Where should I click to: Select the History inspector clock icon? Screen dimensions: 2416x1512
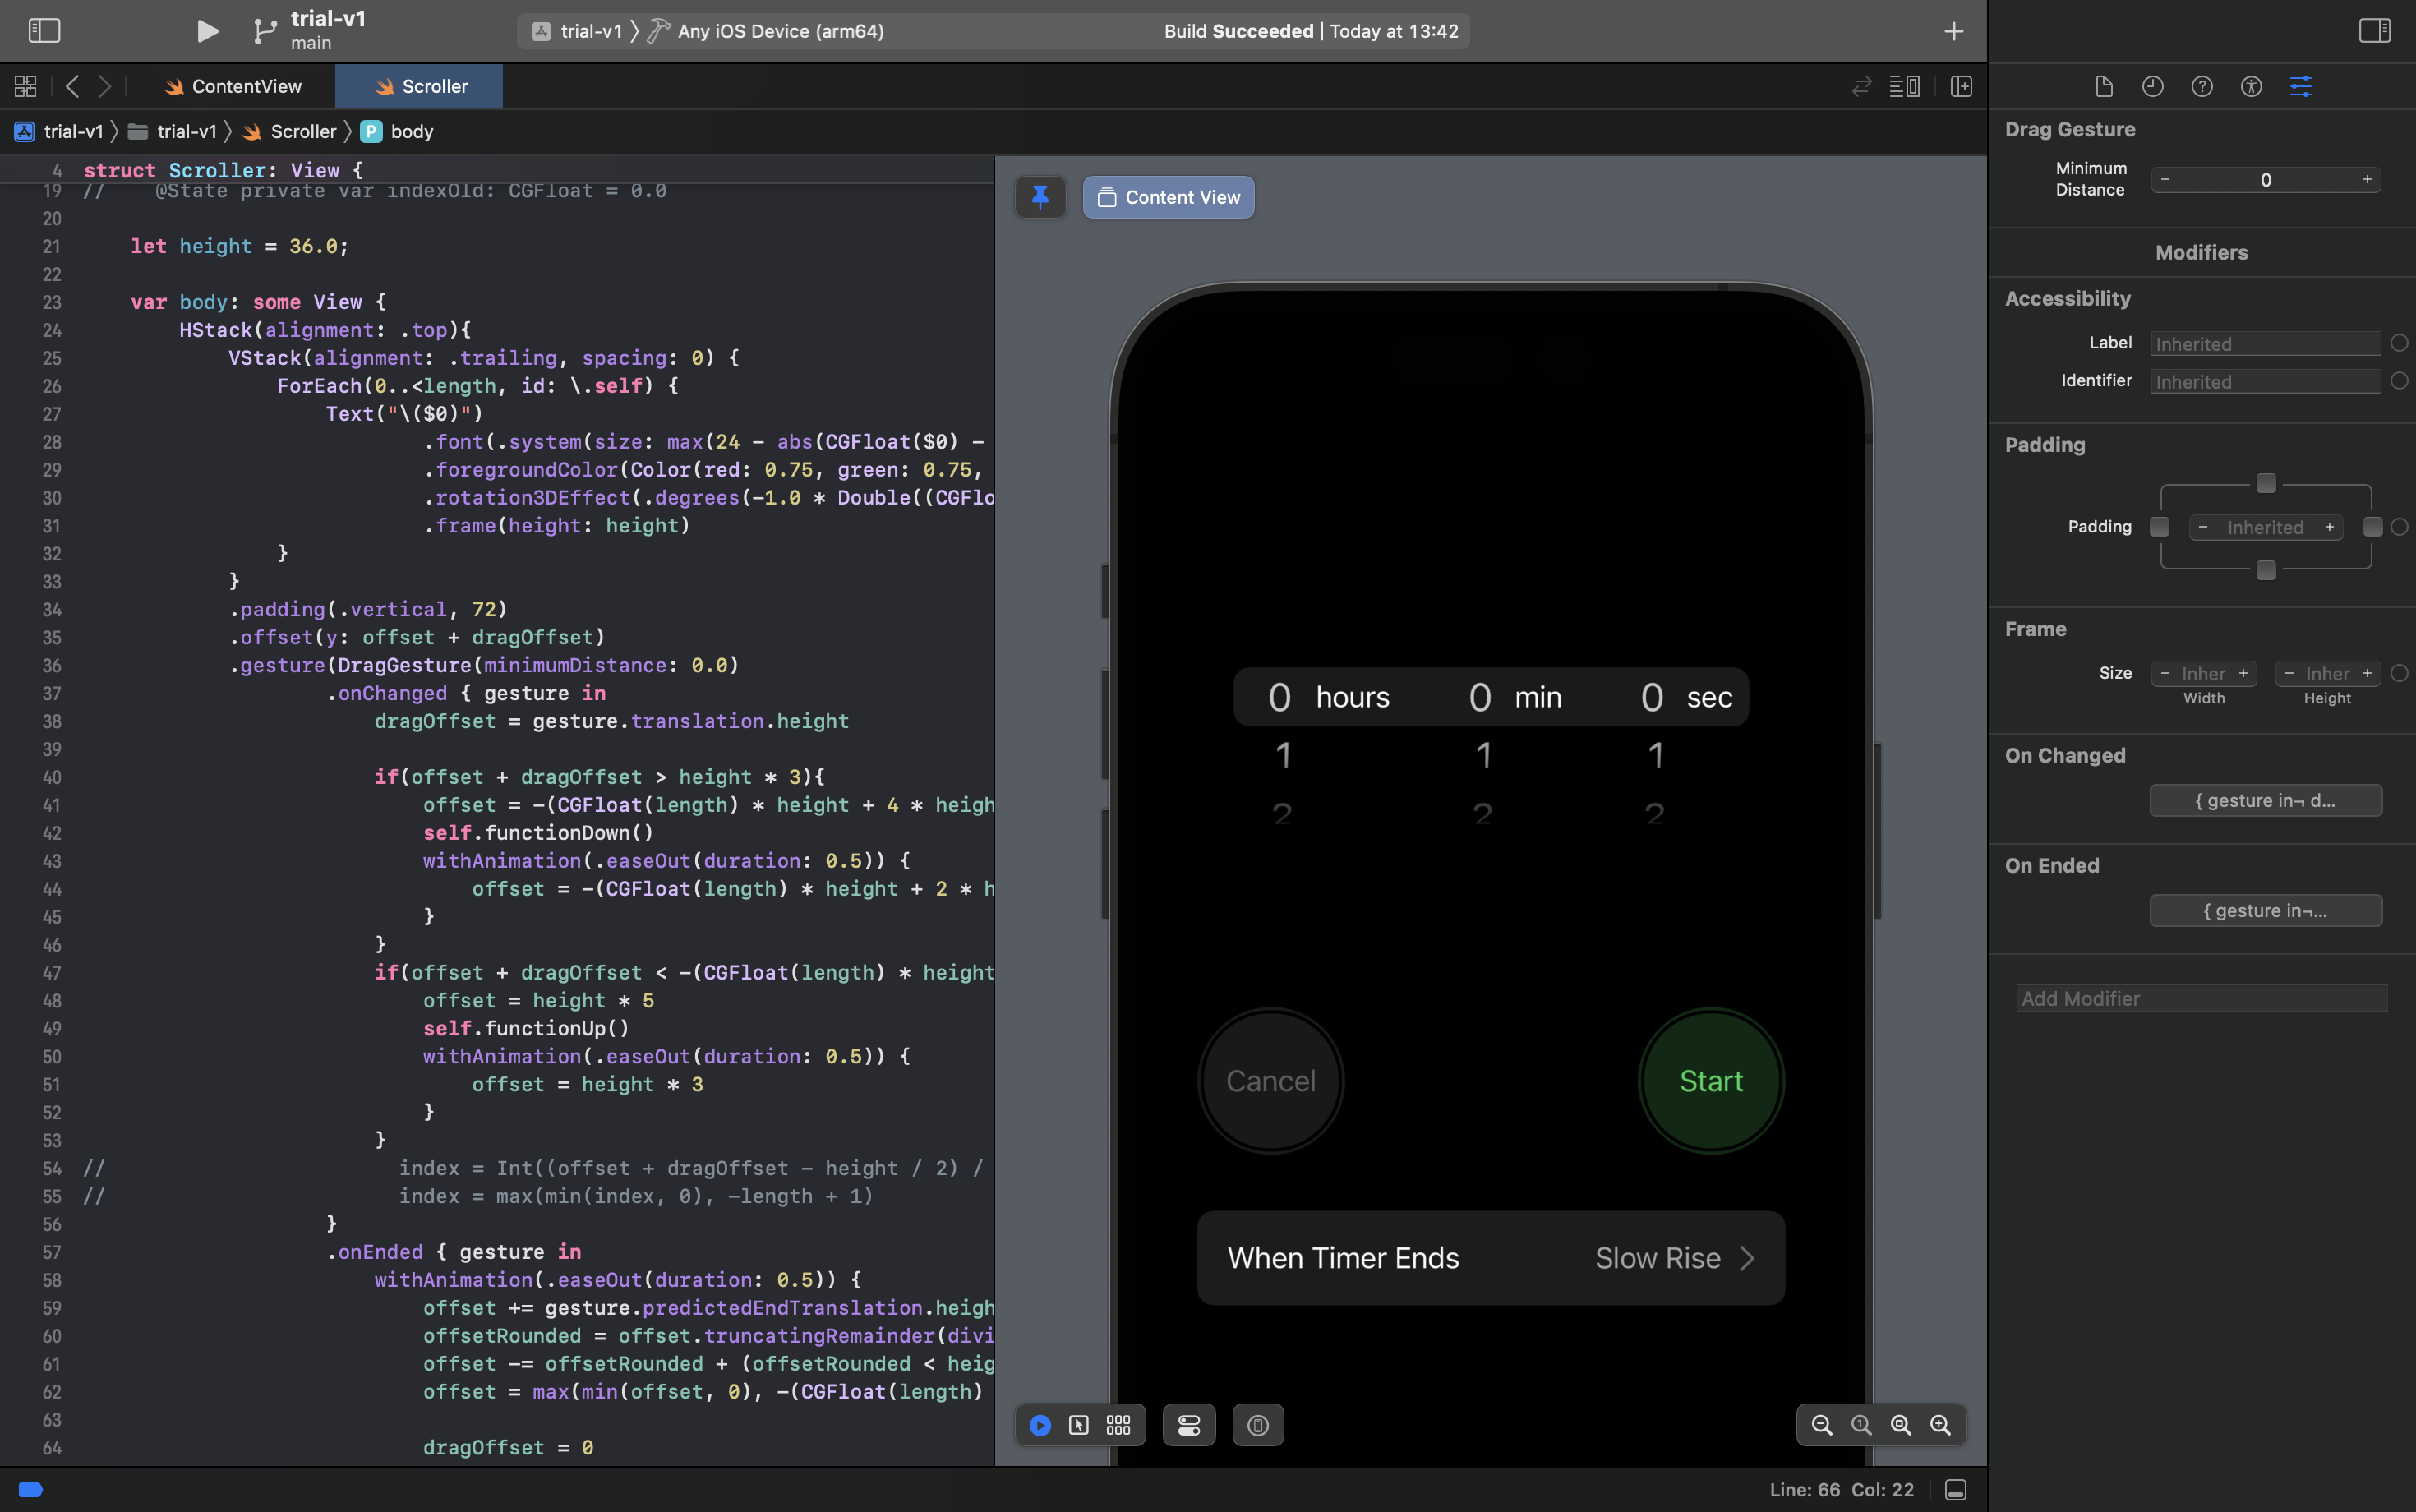point(2153,86)
